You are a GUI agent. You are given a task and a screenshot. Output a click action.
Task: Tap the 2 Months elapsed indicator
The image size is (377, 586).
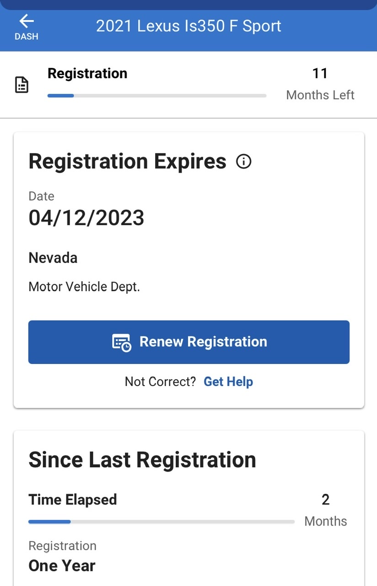click(x=326, y=510)
